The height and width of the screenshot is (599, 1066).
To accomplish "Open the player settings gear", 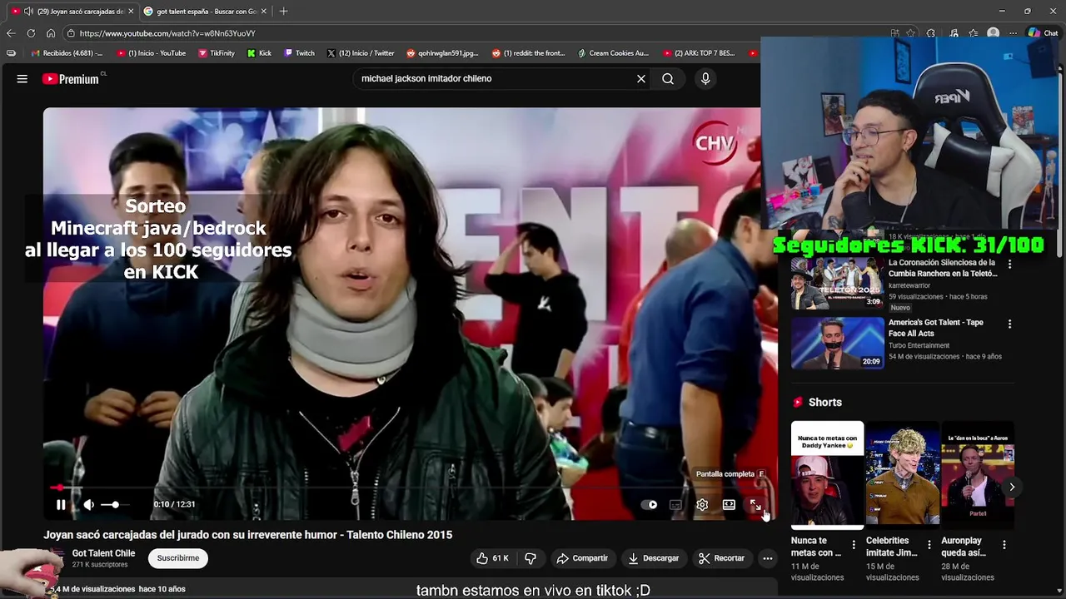I will click(702, 504).
